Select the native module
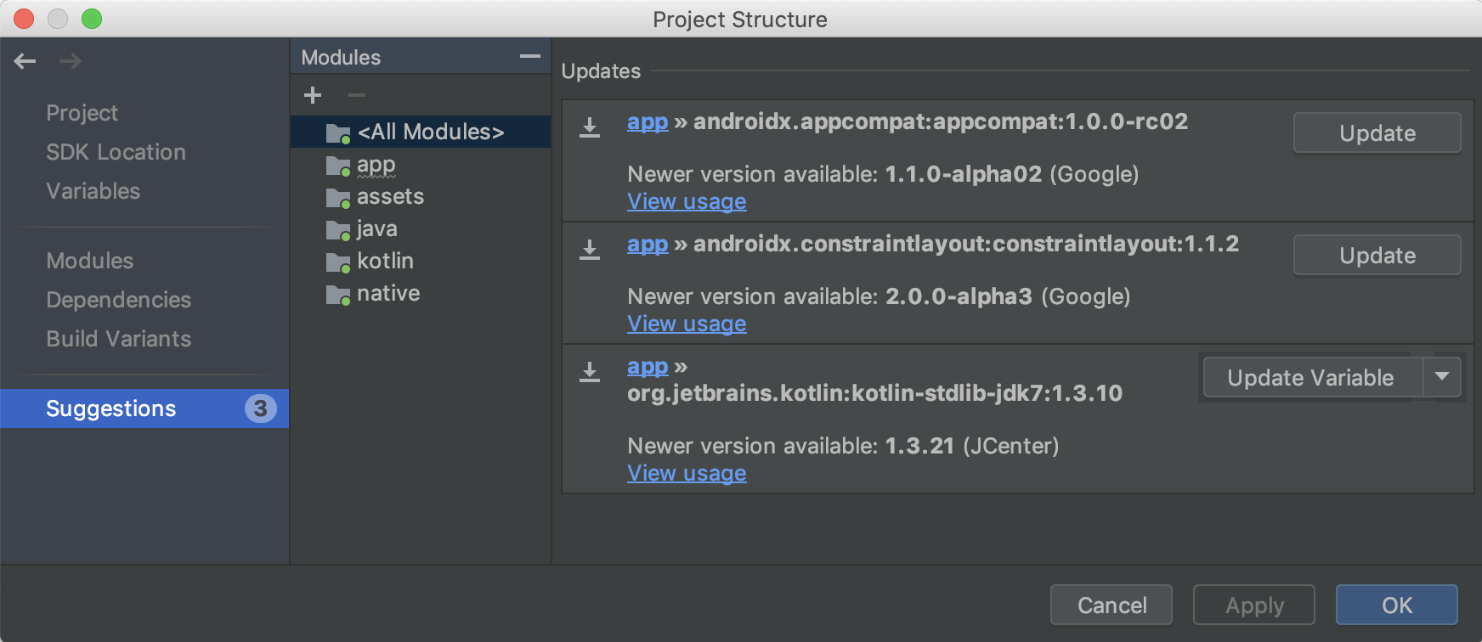 pos(387,293)
